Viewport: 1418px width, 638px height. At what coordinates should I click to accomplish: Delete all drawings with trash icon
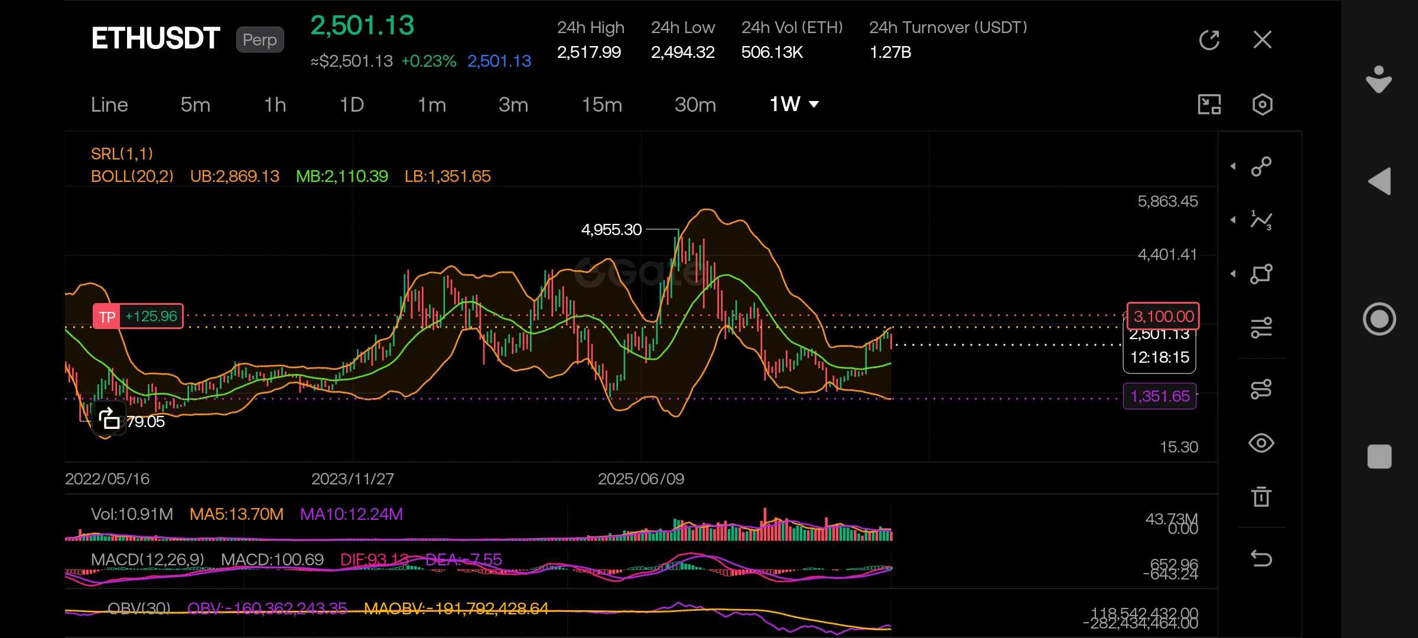coord(1261,496)
